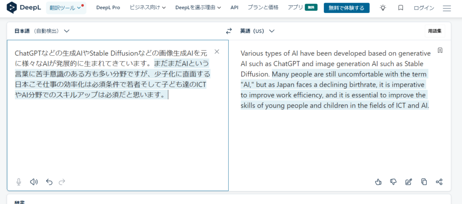This screenshot has width=462, height=204.
Task: Click thumbs up on the translation
Action: [379, 182]
